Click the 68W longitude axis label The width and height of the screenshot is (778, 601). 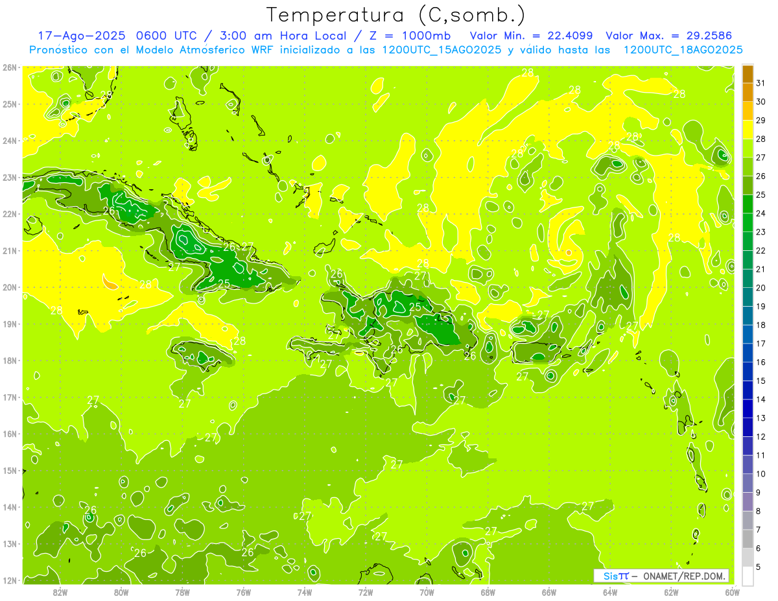tap(488, 592)
